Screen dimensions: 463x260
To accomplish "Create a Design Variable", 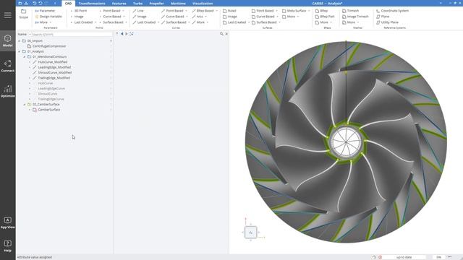I will [x=48, y=17].
